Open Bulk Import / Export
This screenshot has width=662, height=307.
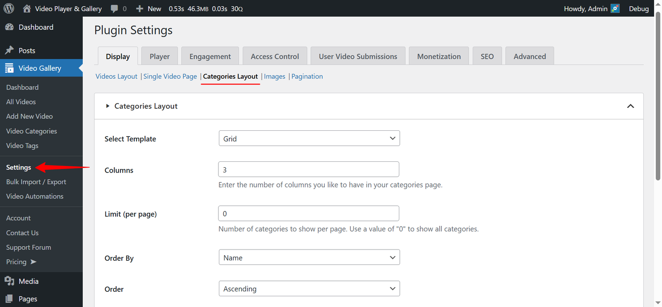36,182
